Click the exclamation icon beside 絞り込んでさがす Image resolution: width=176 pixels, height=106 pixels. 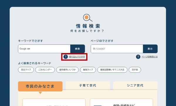tap(65, 57)
